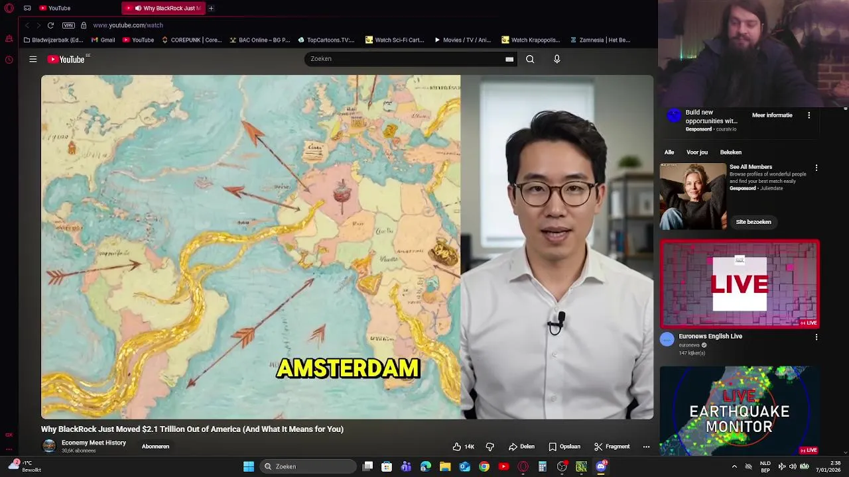
Task: Click the browser forward arrow
Action: [38, 25]
